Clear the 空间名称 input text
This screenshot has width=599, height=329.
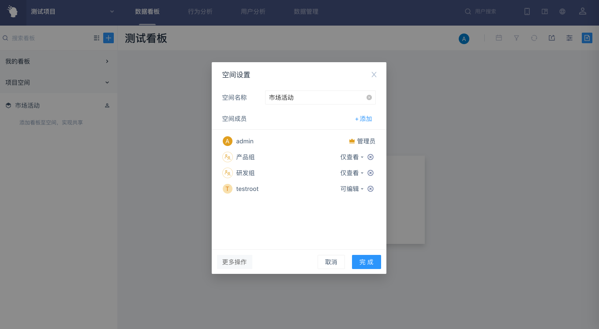tap(369, 97)
